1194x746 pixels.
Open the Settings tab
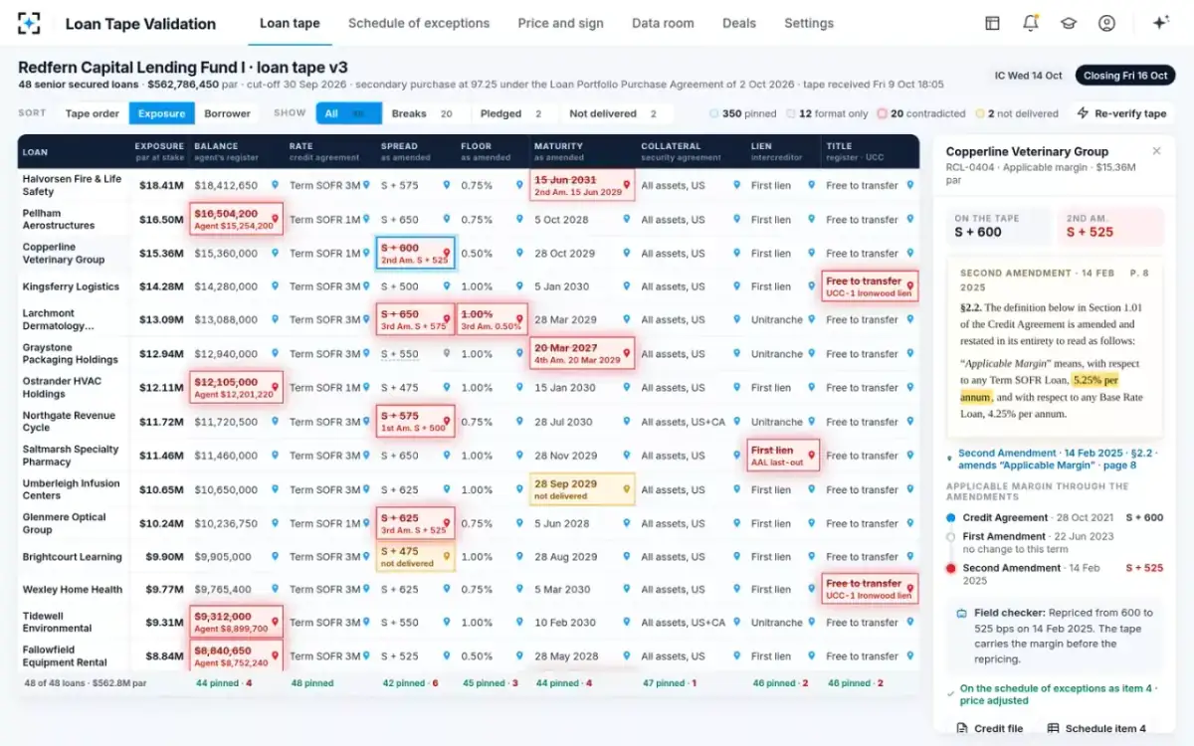point(809,23)
